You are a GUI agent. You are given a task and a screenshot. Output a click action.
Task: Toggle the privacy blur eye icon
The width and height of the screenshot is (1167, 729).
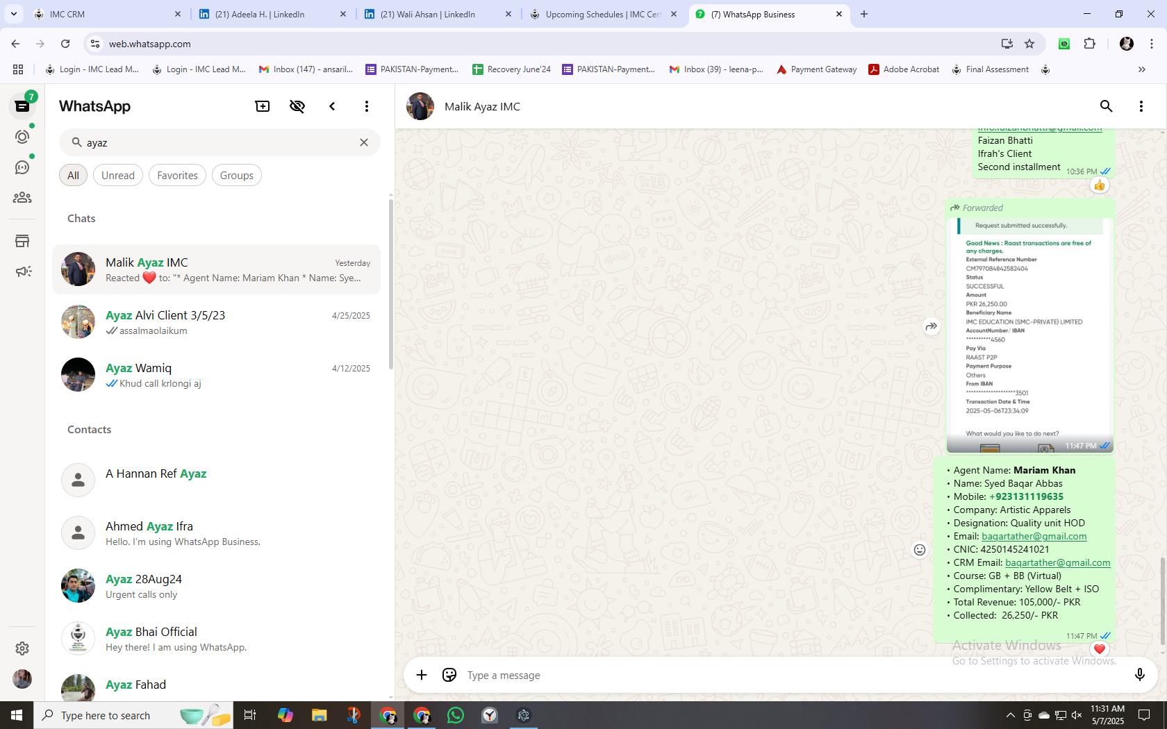(297, 106)
